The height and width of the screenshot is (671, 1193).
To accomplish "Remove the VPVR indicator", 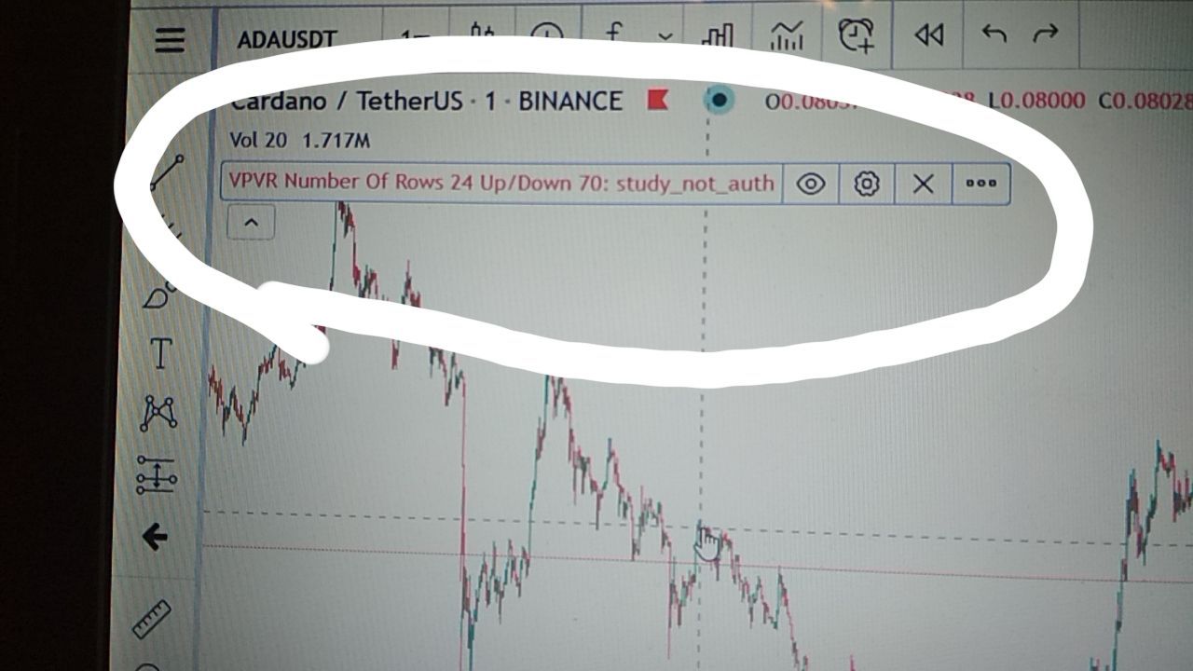I will coord(923,184).
